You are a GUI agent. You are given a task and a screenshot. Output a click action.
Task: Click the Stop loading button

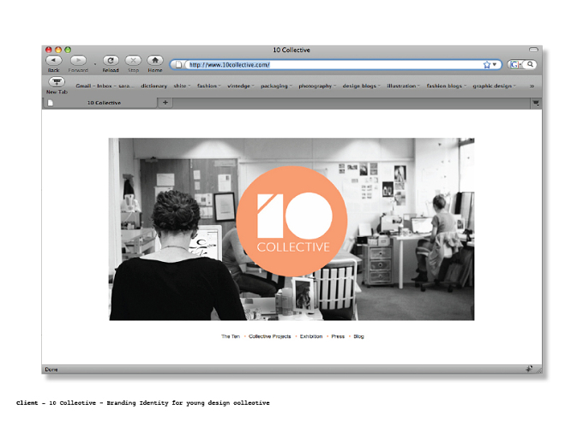[x=133, y=60]
